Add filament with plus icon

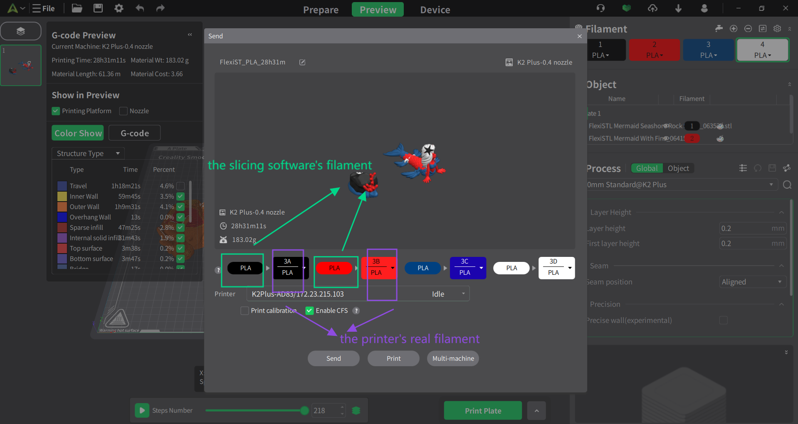pos(734,28)
